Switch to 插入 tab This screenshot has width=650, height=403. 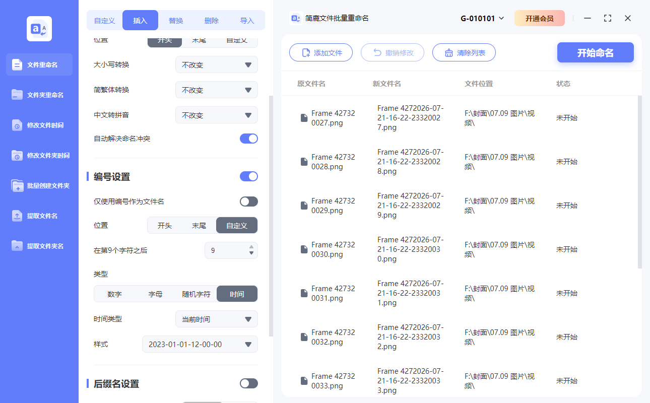[140, 21]
